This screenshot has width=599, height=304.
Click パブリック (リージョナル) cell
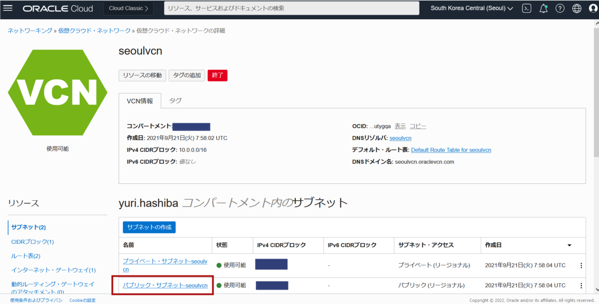(x=431, y=286)
